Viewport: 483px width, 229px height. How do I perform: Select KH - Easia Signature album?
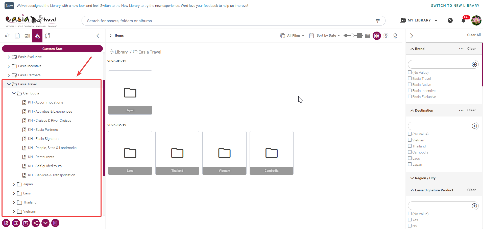point(44,139)
